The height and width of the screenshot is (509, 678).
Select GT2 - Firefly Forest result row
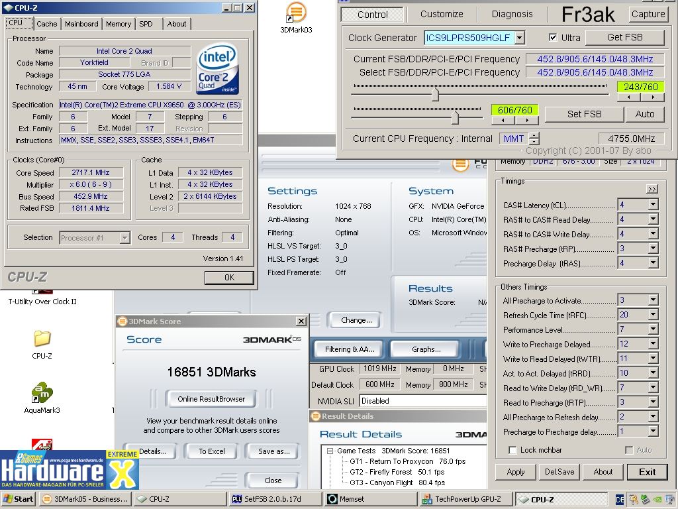(397, 472)
